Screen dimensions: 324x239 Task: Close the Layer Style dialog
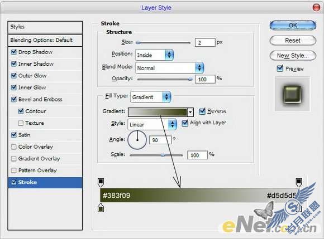(x=316, y=8)
